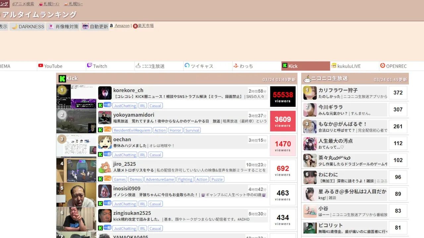The image size is (424, 238).
Task: Open the YouTube ranking tab
Action: 61,66
